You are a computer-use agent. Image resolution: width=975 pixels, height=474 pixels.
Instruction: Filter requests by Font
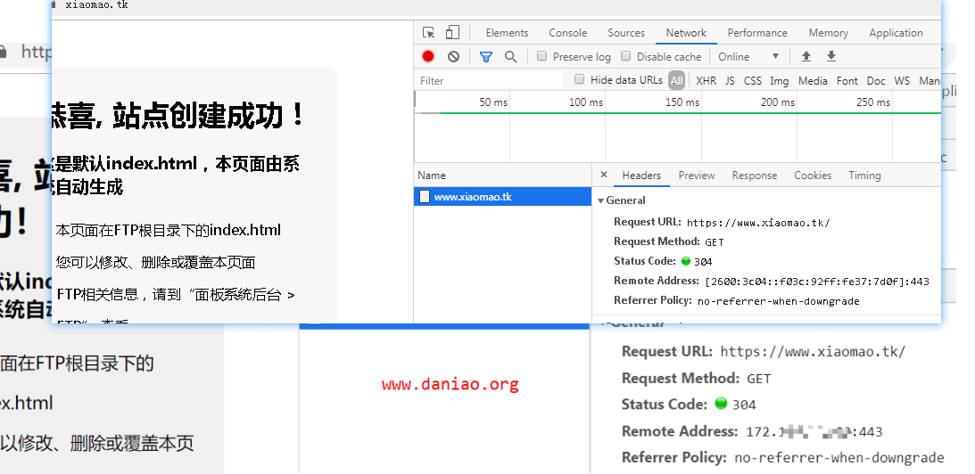pyautogui.click(x=847, y=81)
